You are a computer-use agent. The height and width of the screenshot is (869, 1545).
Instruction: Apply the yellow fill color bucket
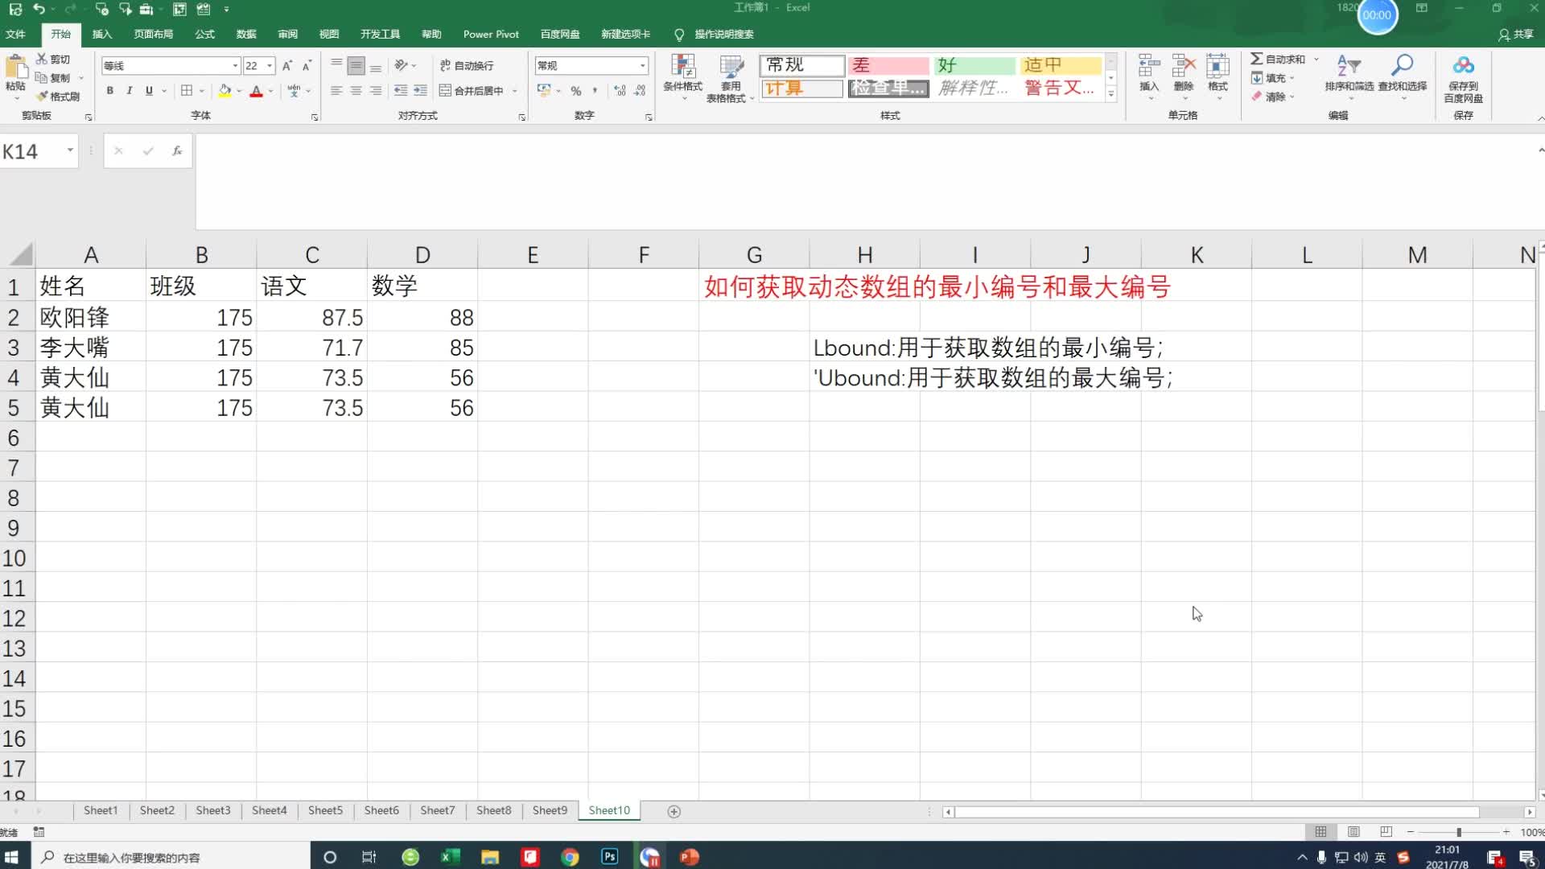coord(225,91)
